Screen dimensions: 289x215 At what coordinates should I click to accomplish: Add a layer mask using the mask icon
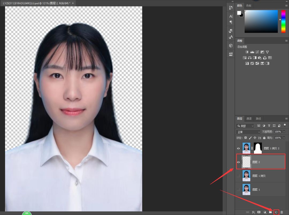pos(259,212)
